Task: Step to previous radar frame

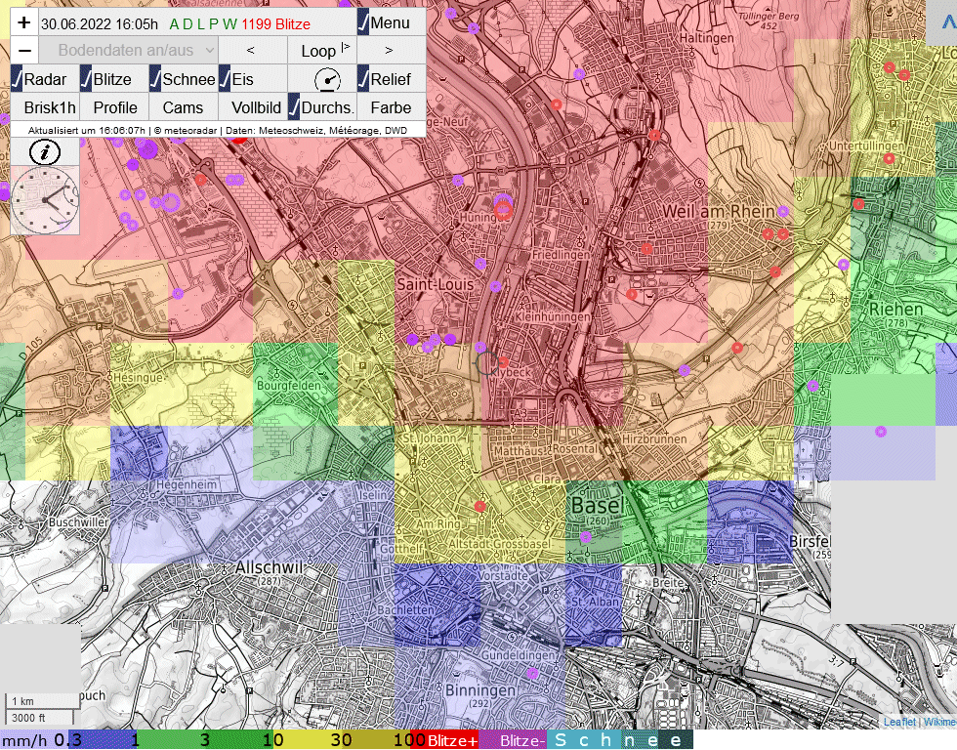Action: point(251,51)
